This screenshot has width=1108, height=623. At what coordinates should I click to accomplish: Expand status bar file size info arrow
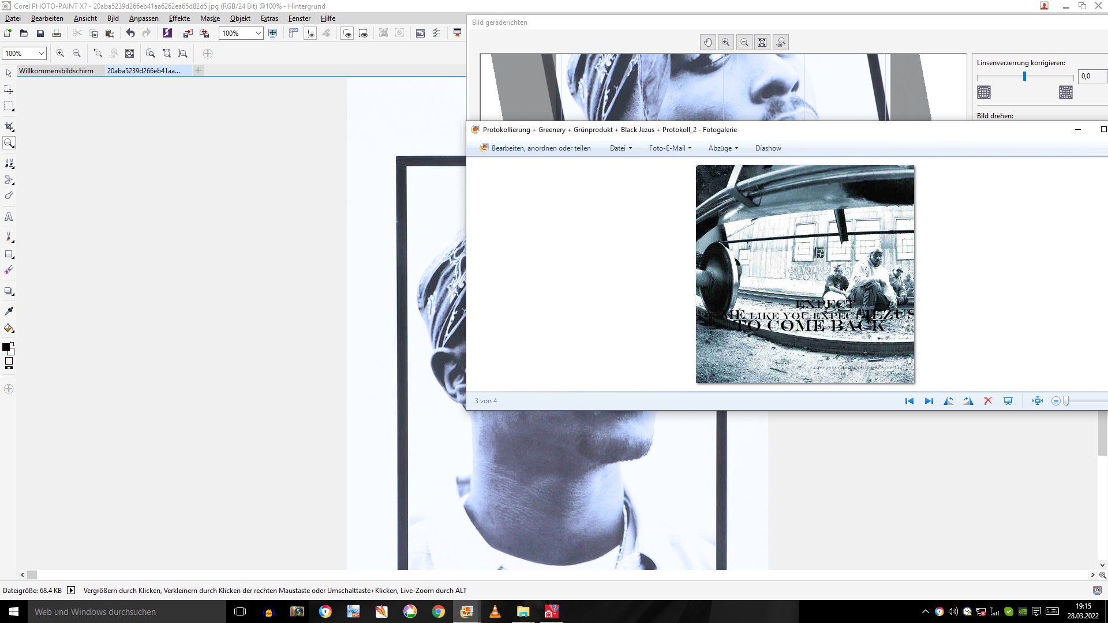(71, 590)
